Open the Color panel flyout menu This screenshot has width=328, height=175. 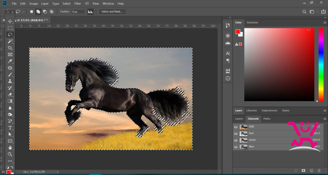click(325, 22)
